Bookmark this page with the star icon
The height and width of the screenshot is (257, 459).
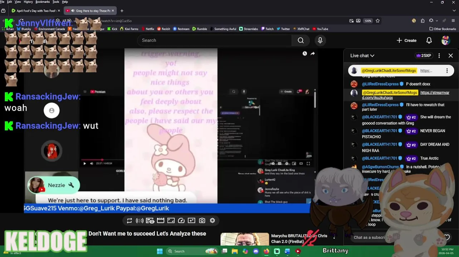point(378,21)
